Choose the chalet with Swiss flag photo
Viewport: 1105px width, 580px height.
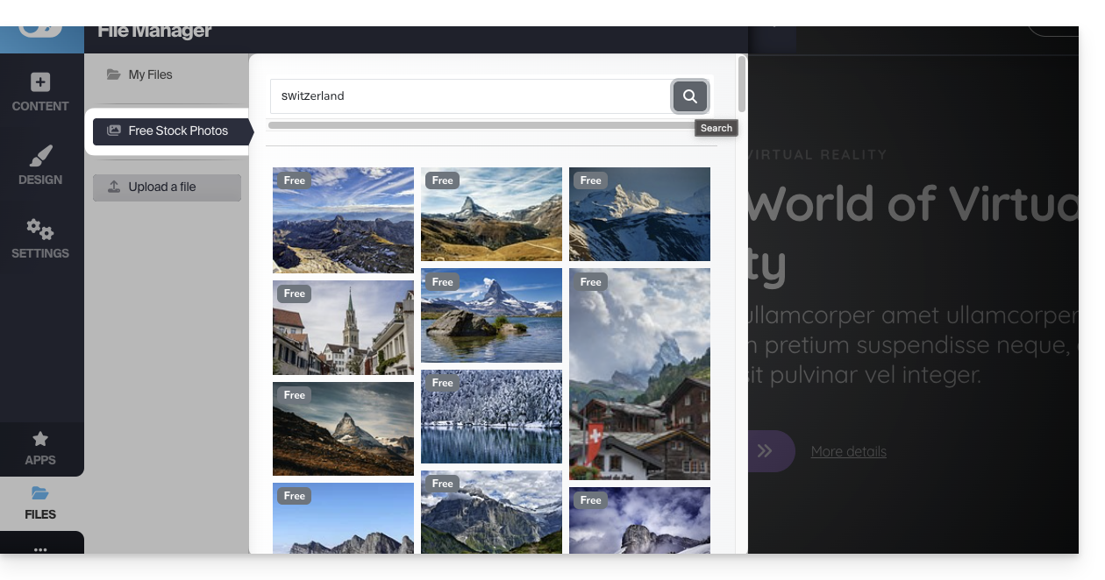coord(639,374)
